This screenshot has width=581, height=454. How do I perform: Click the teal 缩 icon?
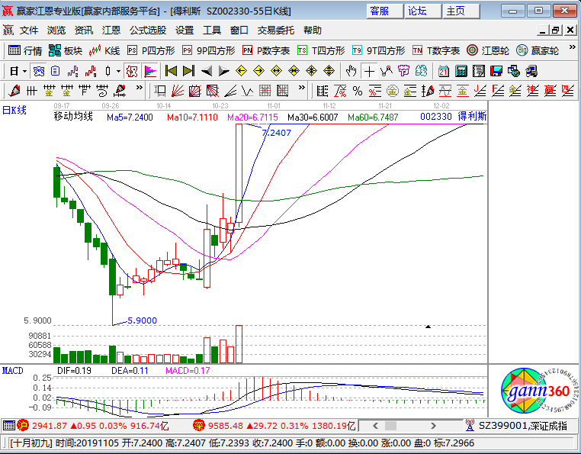click(422, 71)
